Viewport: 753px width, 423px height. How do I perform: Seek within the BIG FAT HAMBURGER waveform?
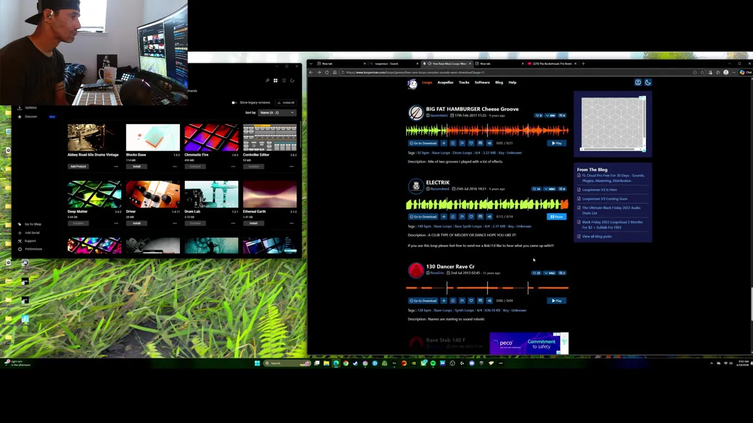coord(487,130)
